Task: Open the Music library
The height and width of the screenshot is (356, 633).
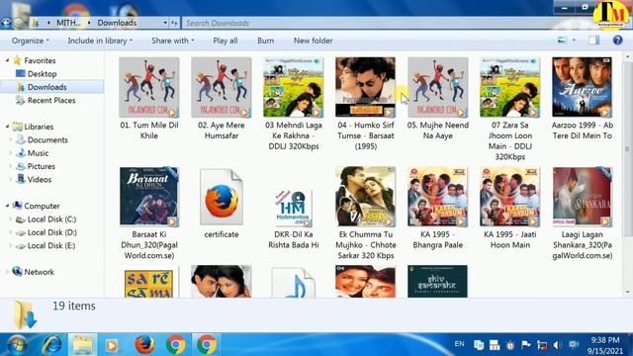Action: tap(38, 153)
